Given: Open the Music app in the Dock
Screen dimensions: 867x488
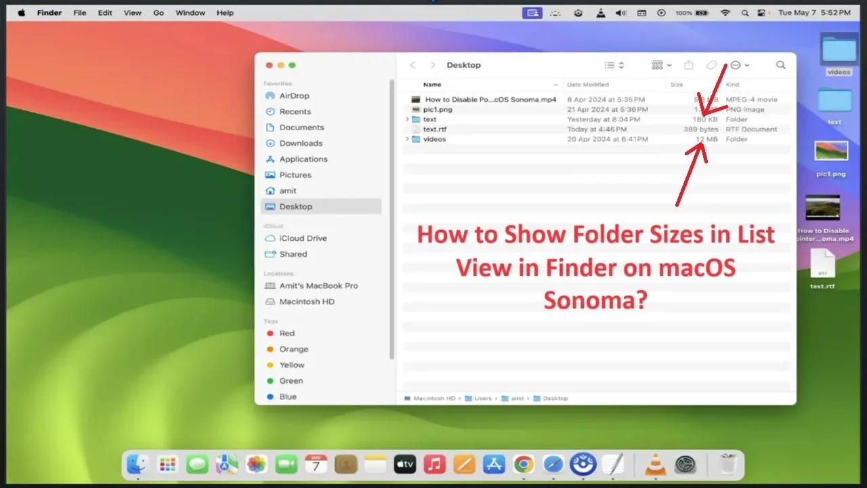Looking at the screenshot, I should [434, 464].
